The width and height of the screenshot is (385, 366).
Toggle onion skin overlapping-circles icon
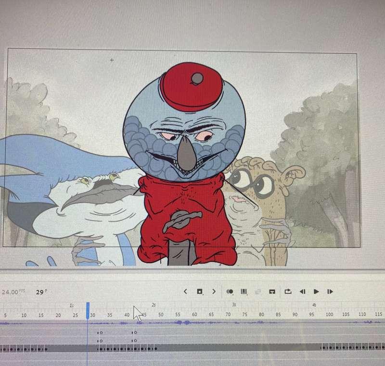click(x=230, y=292)
